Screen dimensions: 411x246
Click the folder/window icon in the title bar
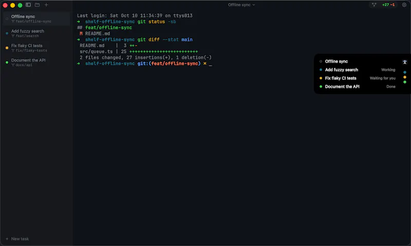(37, 5)
